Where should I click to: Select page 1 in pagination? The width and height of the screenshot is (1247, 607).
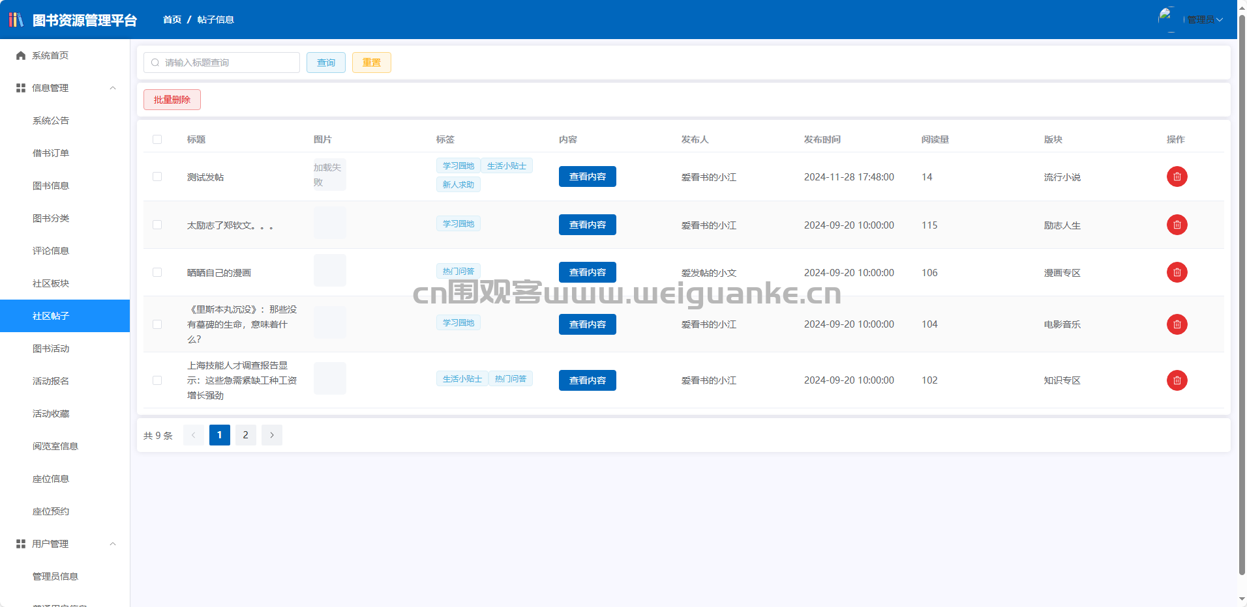point(220,435)
